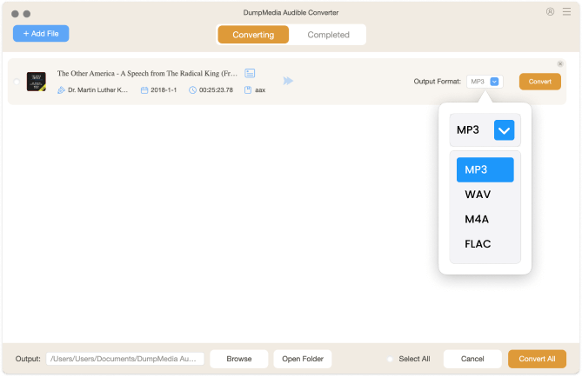The image size is (582, 377).
Task: Remove the file with the X icon
Action: [x=560, y=63]
